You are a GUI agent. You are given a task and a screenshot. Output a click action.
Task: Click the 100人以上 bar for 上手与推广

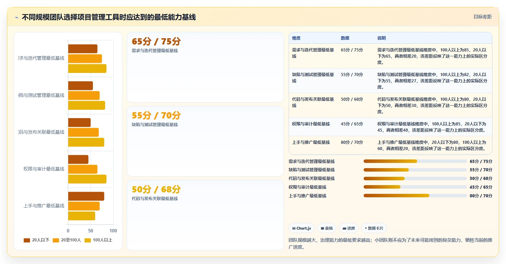81,216
